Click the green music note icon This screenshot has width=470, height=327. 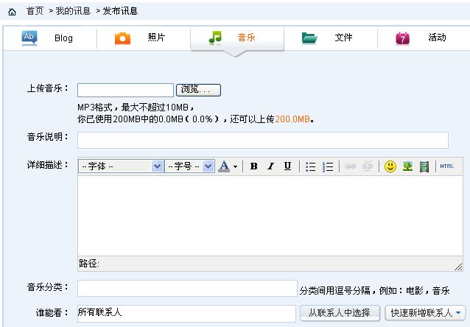(215, 38)
